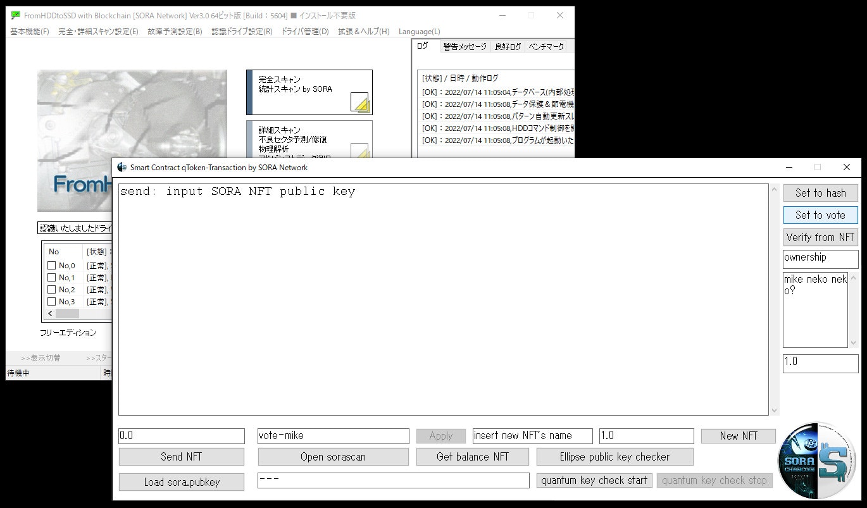
Task: Switch to the 良好ログ tab
Action: (x=508, y=47)
